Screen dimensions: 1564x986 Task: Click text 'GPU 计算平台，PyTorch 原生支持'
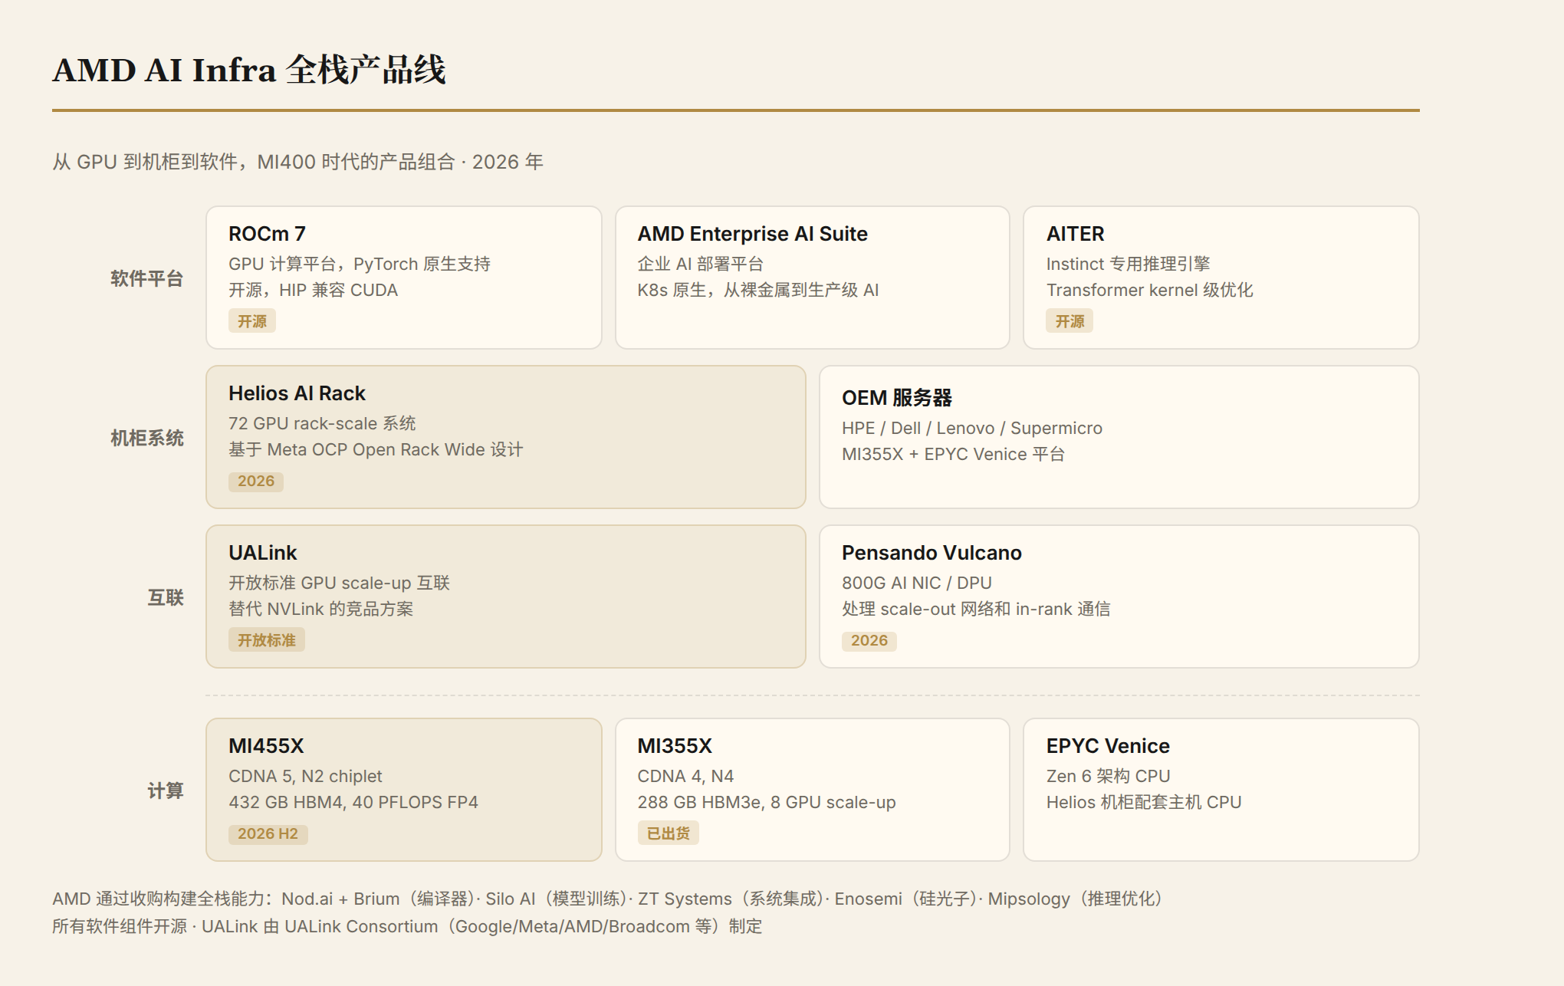click(360, 264)
